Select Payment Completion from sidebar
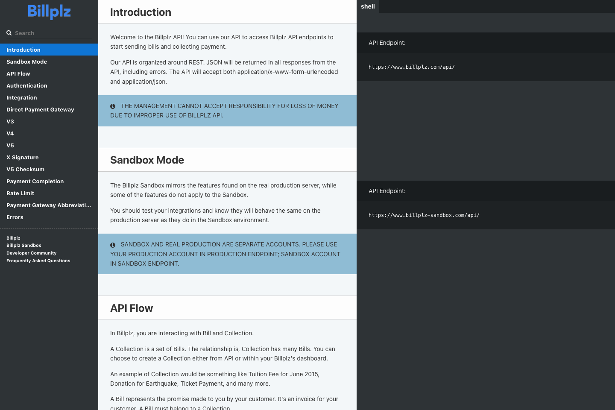The width and height of the screenshot is (615, 410). click(35, 181)
